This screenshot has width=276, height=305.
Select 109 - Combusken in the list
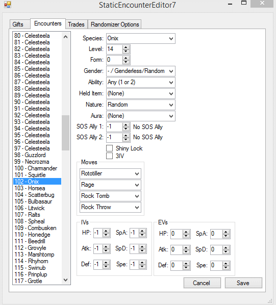tap(37, 228)
